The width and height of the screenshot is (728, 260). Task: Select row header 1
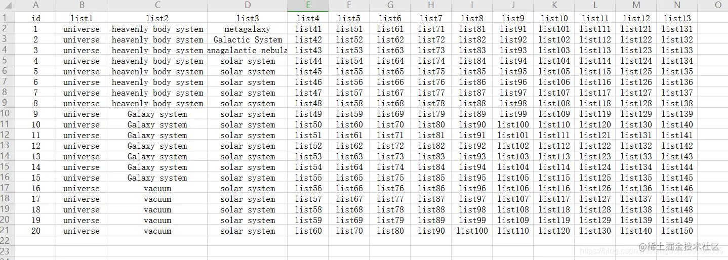coord(8,18)
